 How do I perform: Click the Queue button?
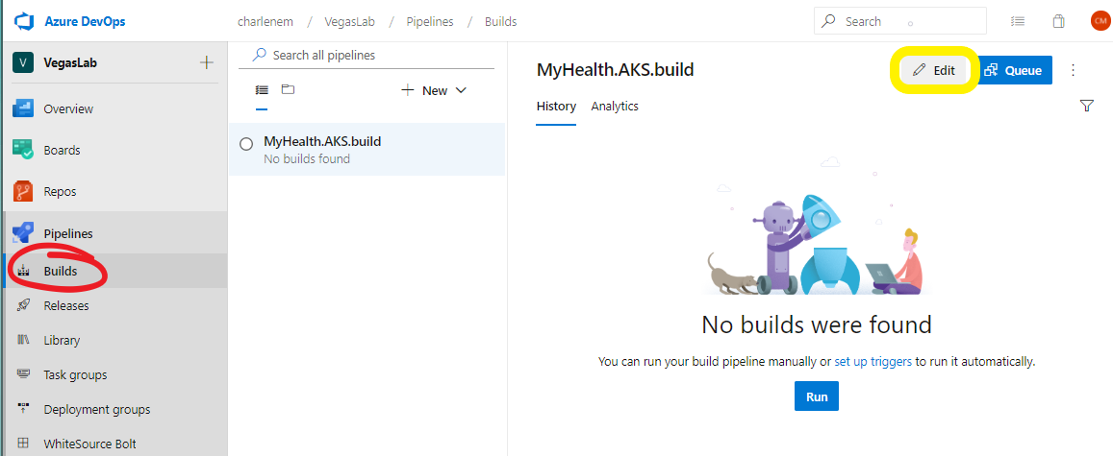[1013, 70]
